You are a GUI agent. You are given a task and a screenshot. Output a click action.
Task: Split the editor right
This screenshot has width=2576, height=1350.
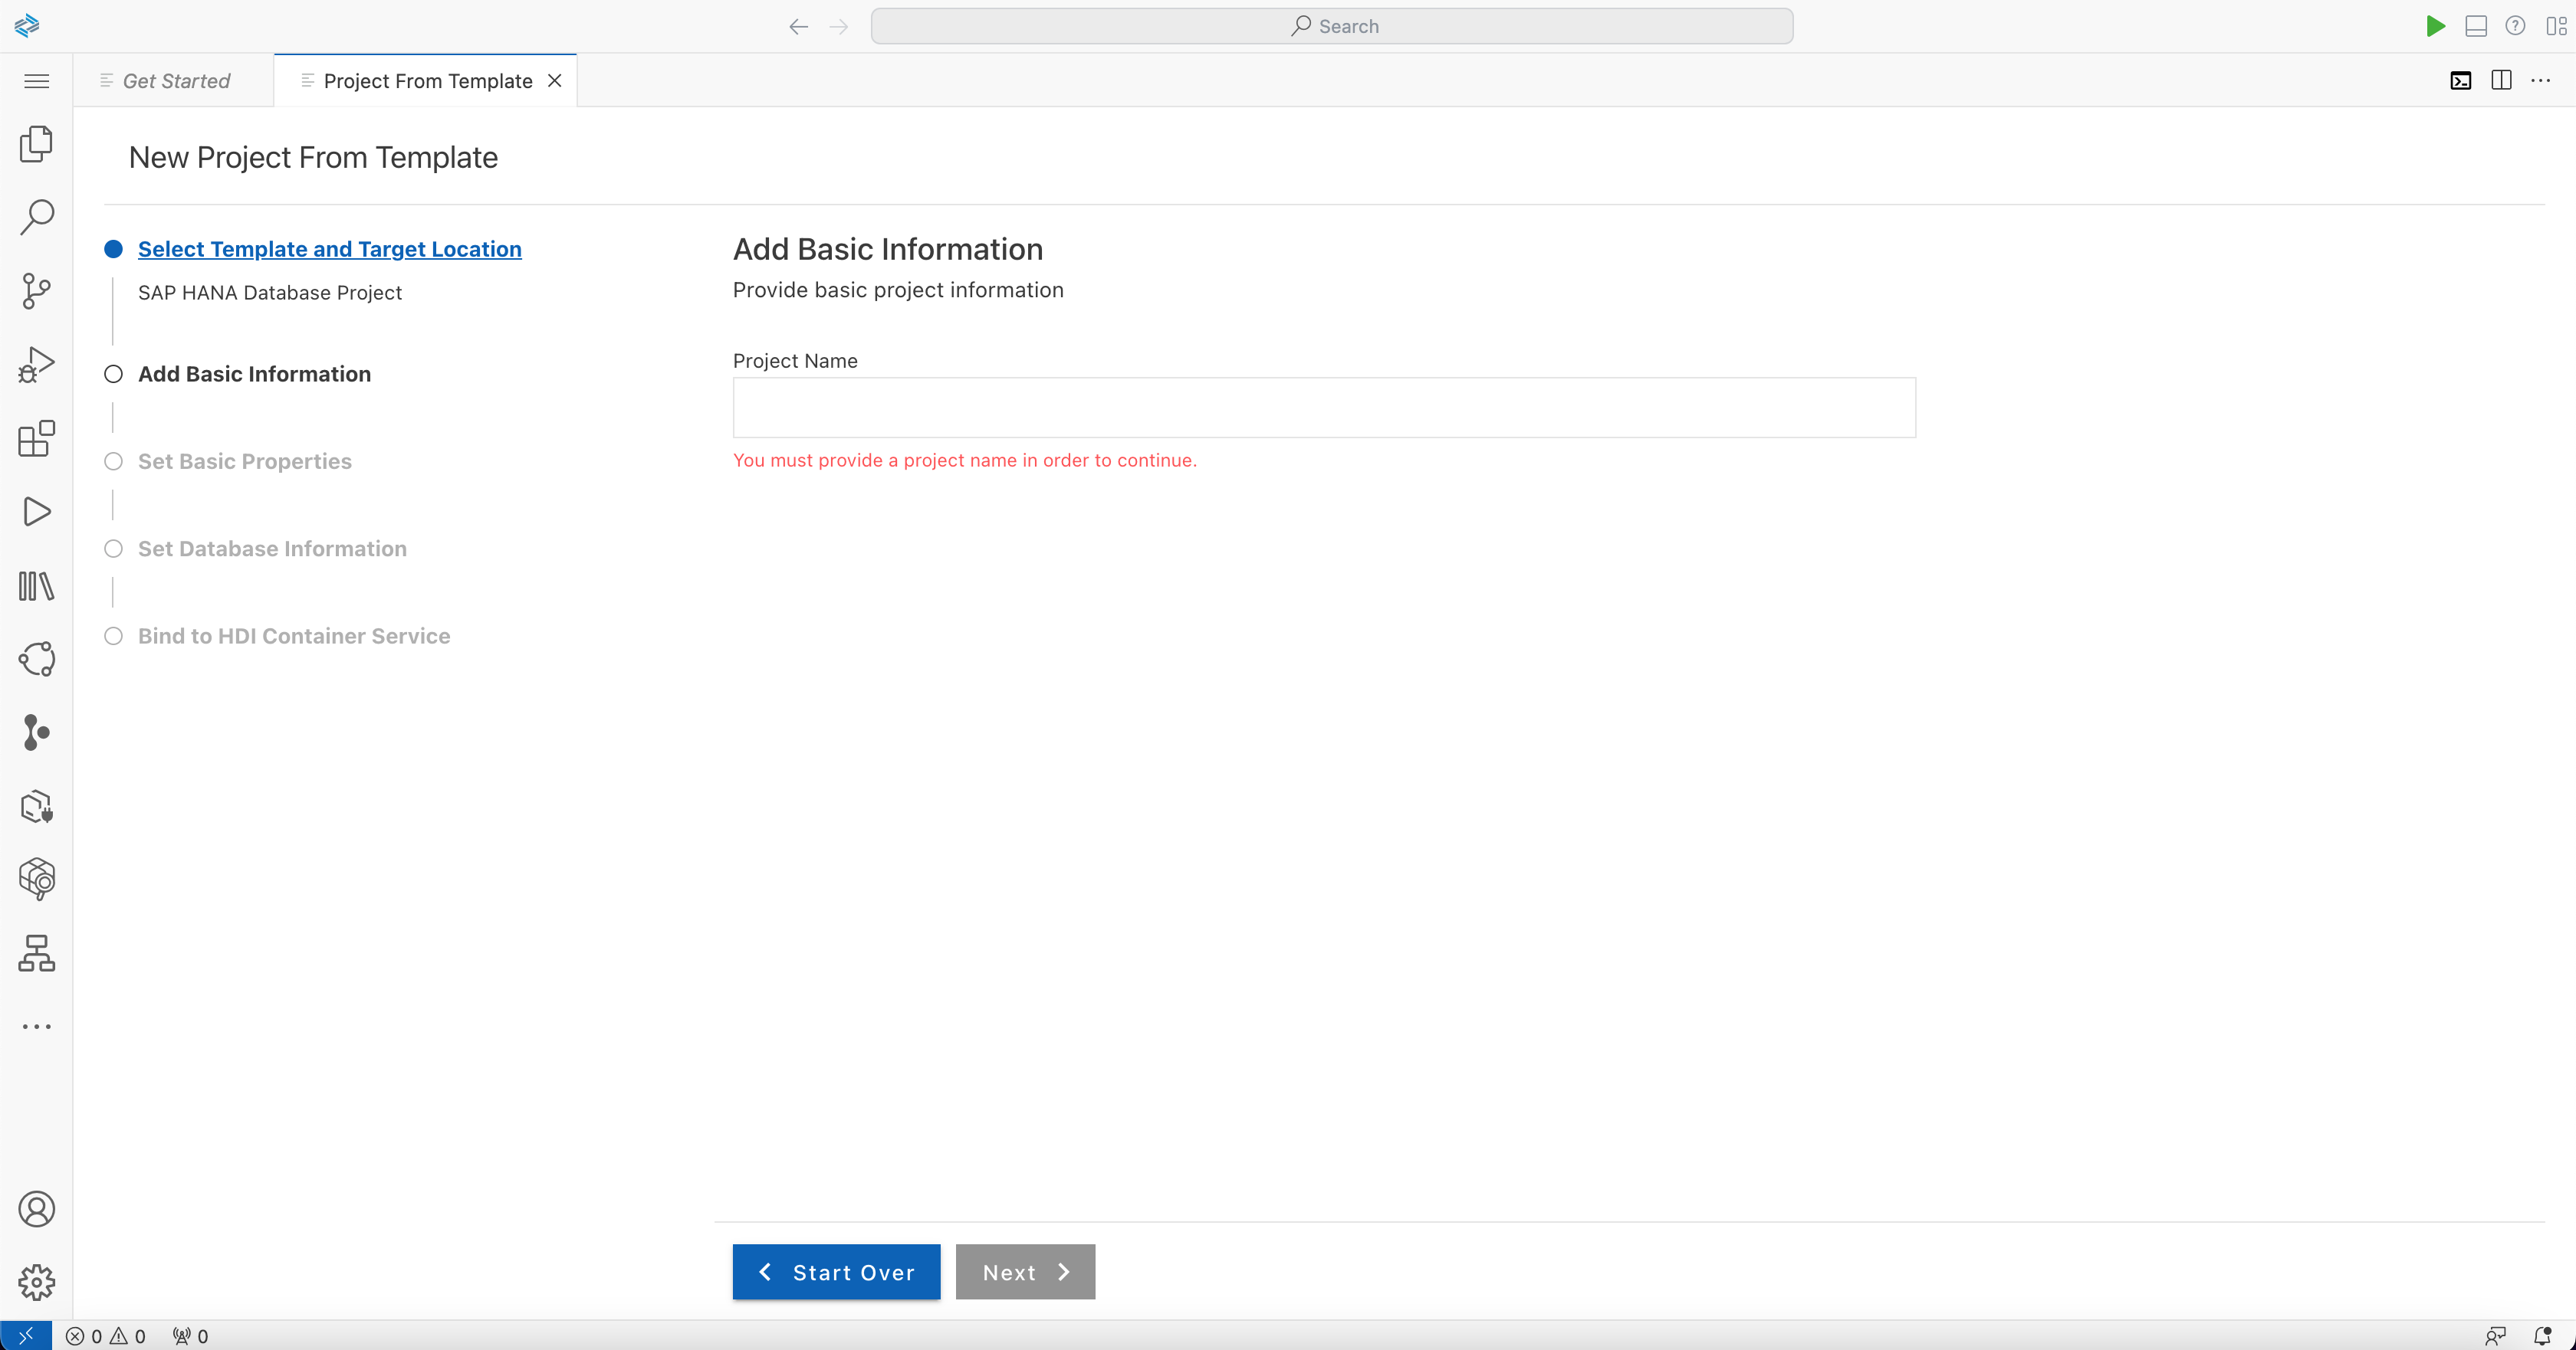coord(2501,80)
